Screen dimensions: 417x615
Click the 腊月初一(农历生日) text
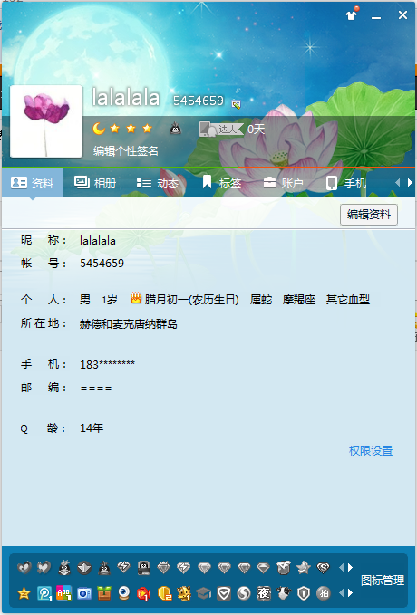191,300
